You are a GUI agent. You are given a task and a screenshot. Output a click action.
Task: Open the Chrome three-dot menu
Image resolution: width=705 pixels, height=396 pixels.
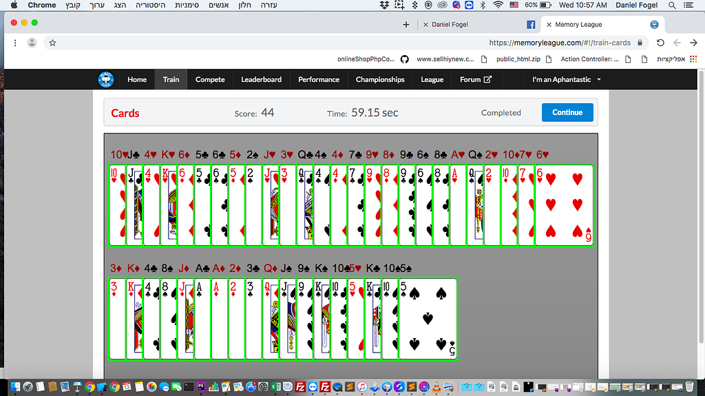(15, 43)
